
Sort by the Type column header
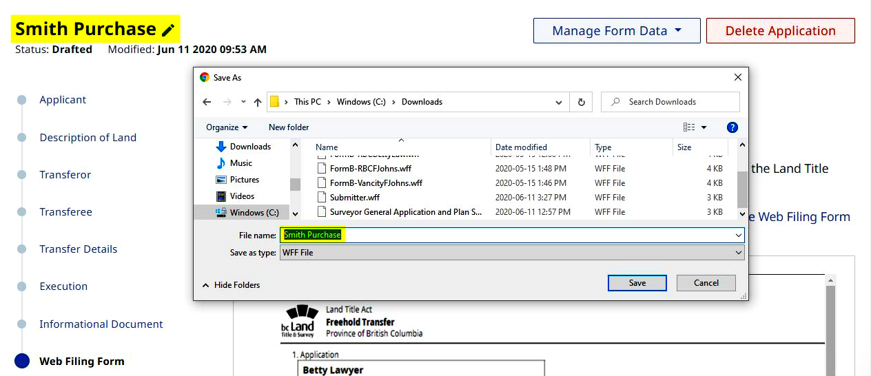pos(603,147)
